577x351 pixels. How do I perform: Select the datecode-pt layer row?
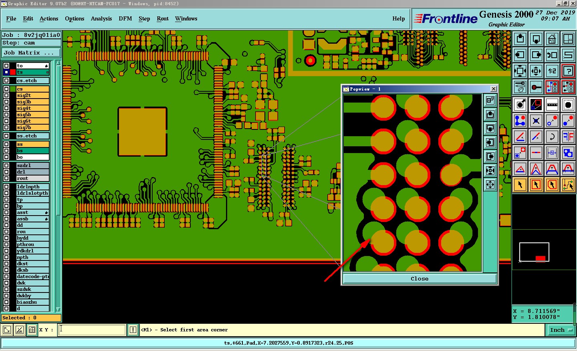(32, 276)
